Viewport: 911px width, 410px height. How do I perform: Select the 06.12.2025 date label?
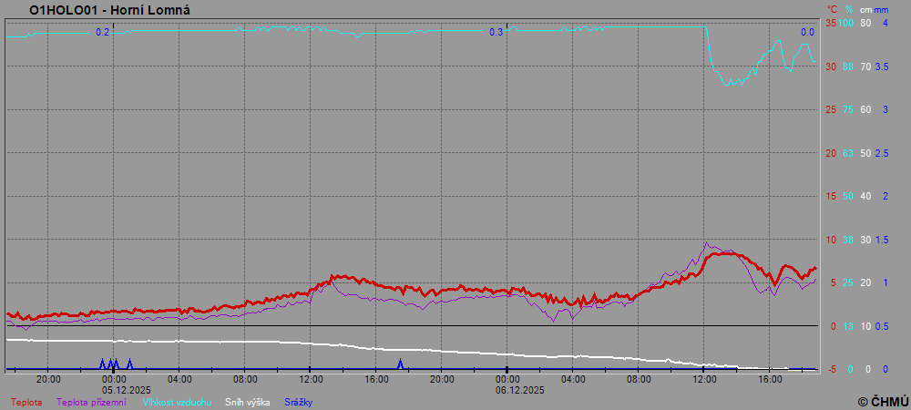coord(519,389)
